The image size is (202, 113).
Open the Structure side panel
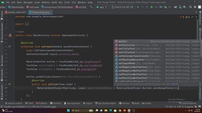point(2,61)
